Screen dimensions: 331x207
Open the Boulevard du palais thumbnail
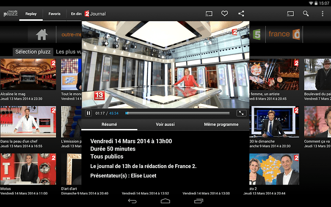pos(317,75)
